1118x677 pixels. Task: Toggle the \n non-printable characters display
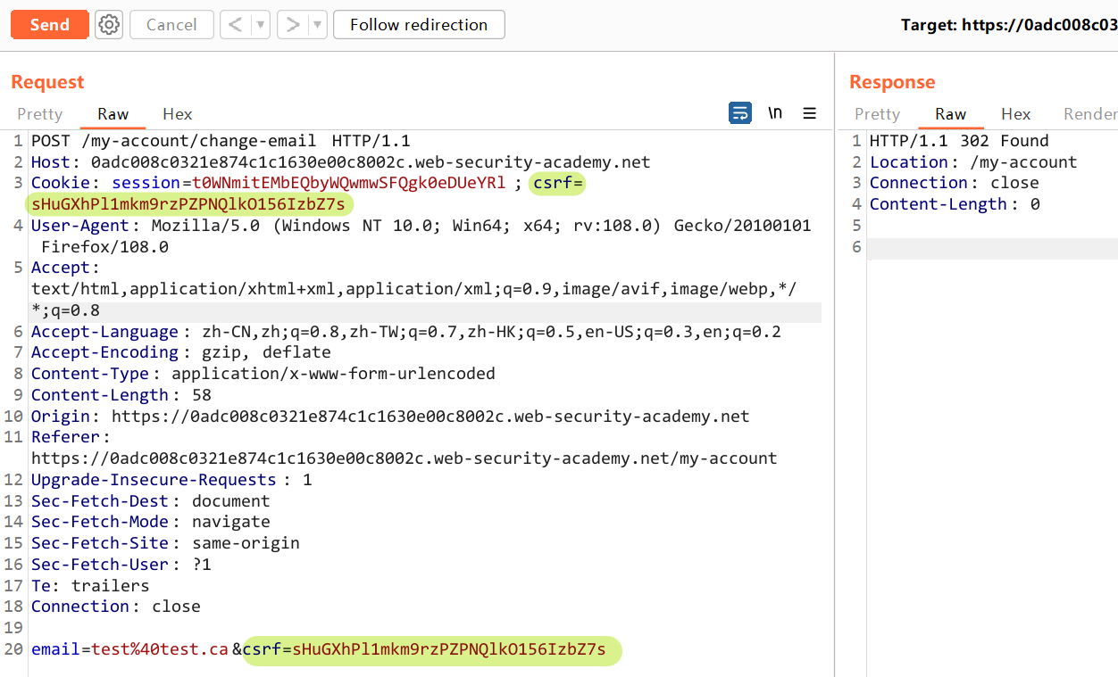(775, 113)
